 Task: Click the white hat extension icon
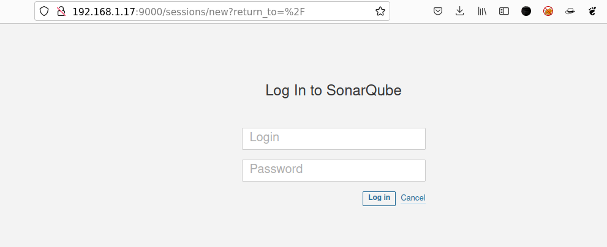[570, 12]
